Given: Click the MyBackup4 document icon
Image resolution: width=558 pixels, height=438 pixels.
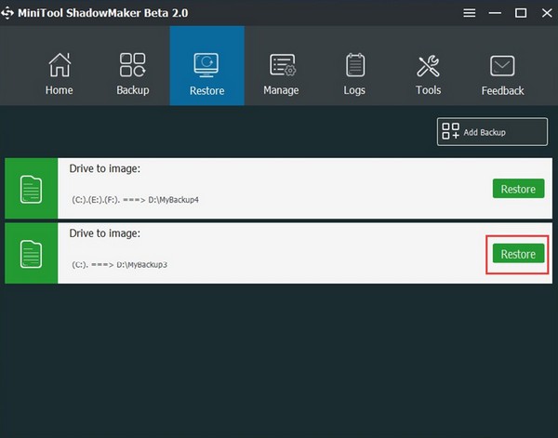Looking at the screenshot, I should click(31, 189).
